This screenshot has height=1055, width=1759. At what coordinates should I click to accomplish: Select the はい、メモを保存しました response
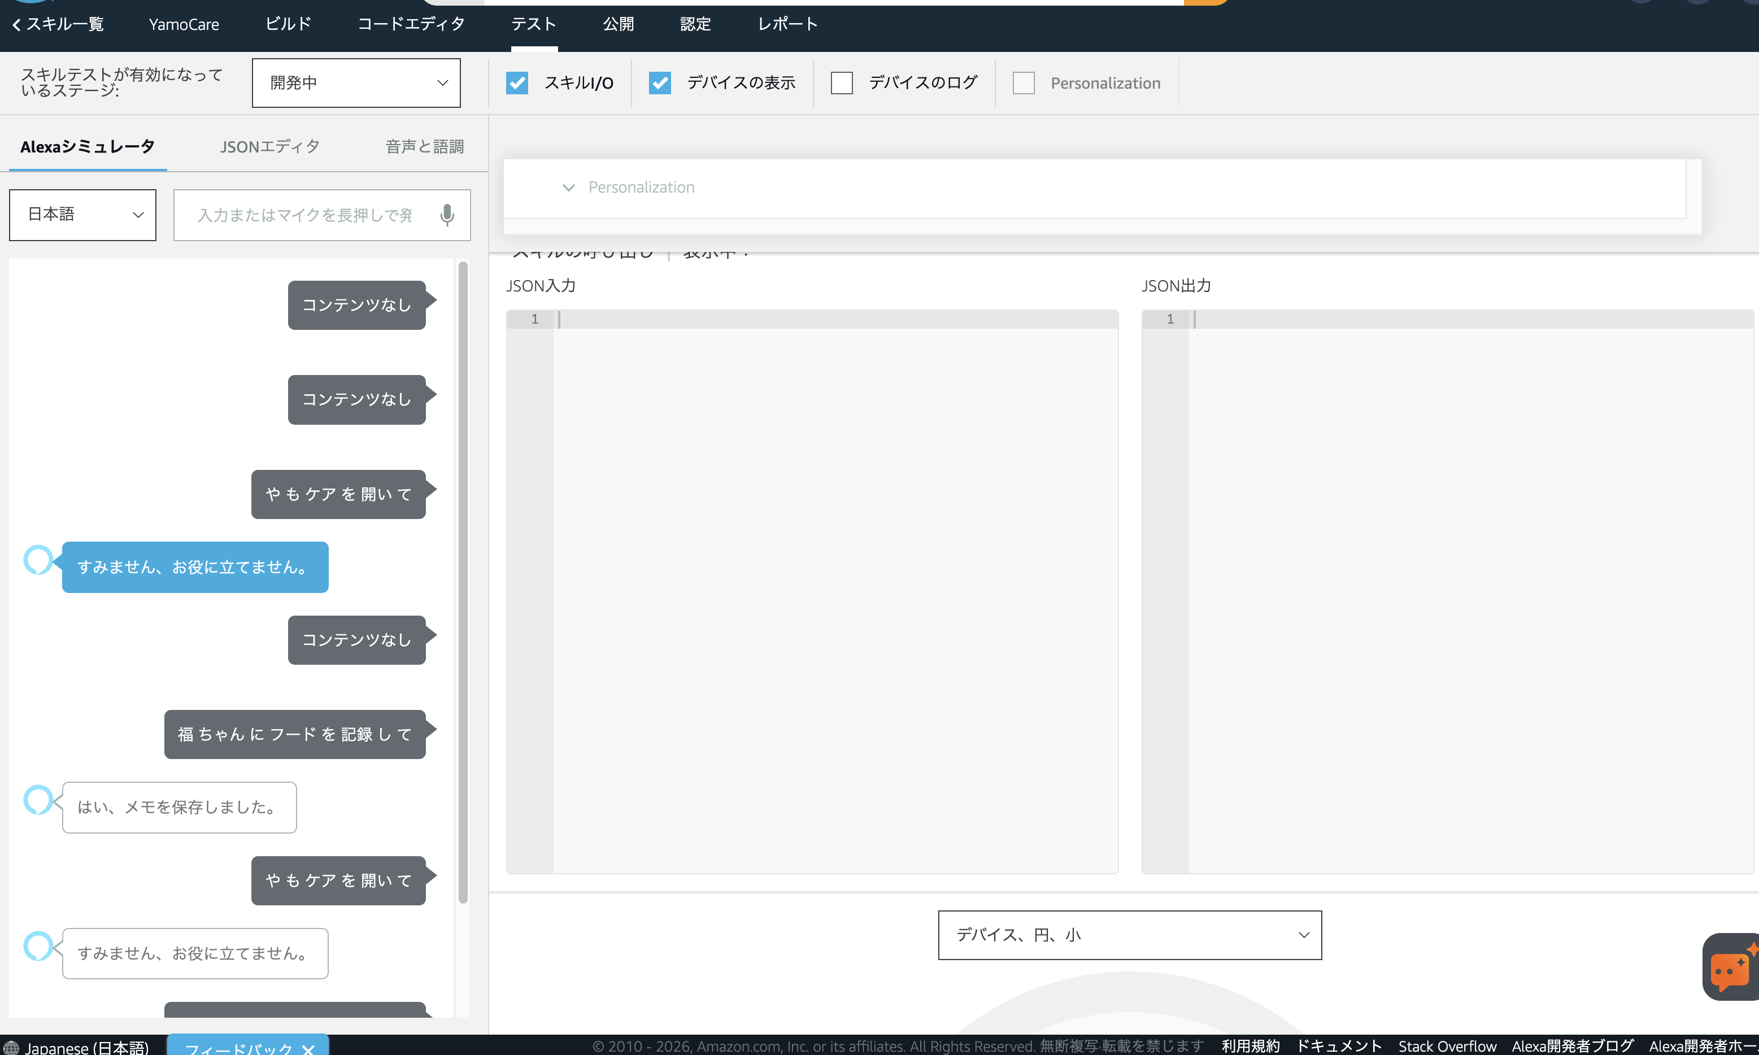[x=179, y=808]
